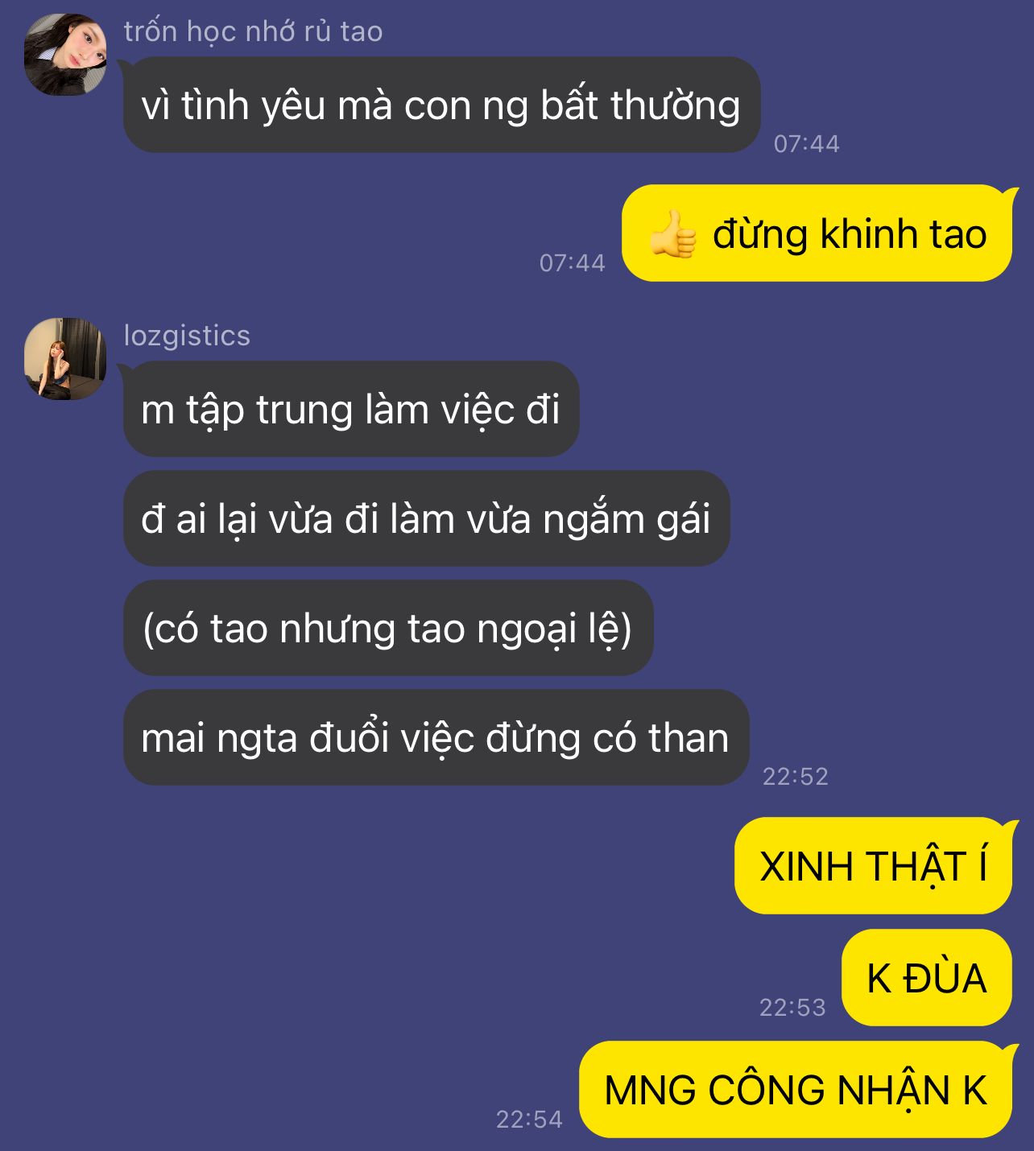
Task: Click the 22:54 timestamp beside the last message
Action: (529, 1119)
